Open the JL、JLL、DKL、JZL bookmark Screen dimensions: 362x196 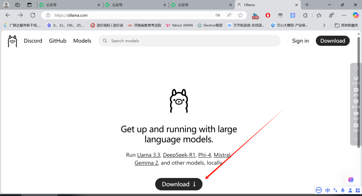(x=66, y=25)
